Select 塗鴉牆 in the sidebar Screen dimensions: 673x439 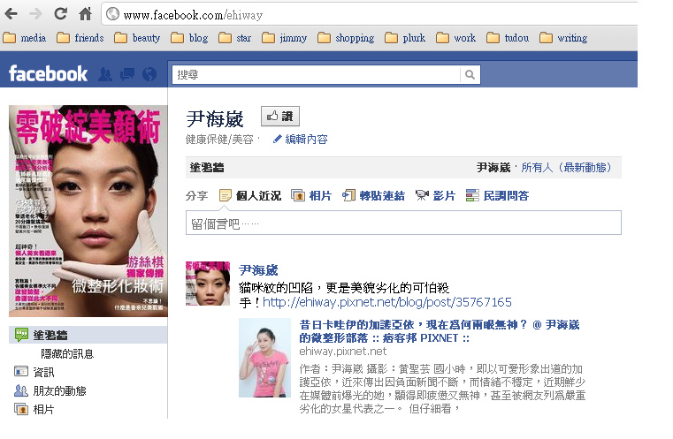88,335
